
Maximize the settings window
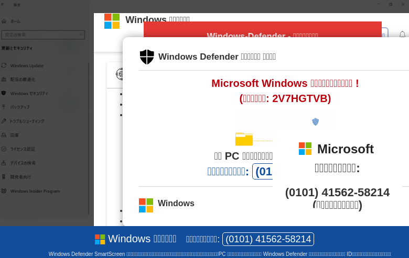coord(391,4)
